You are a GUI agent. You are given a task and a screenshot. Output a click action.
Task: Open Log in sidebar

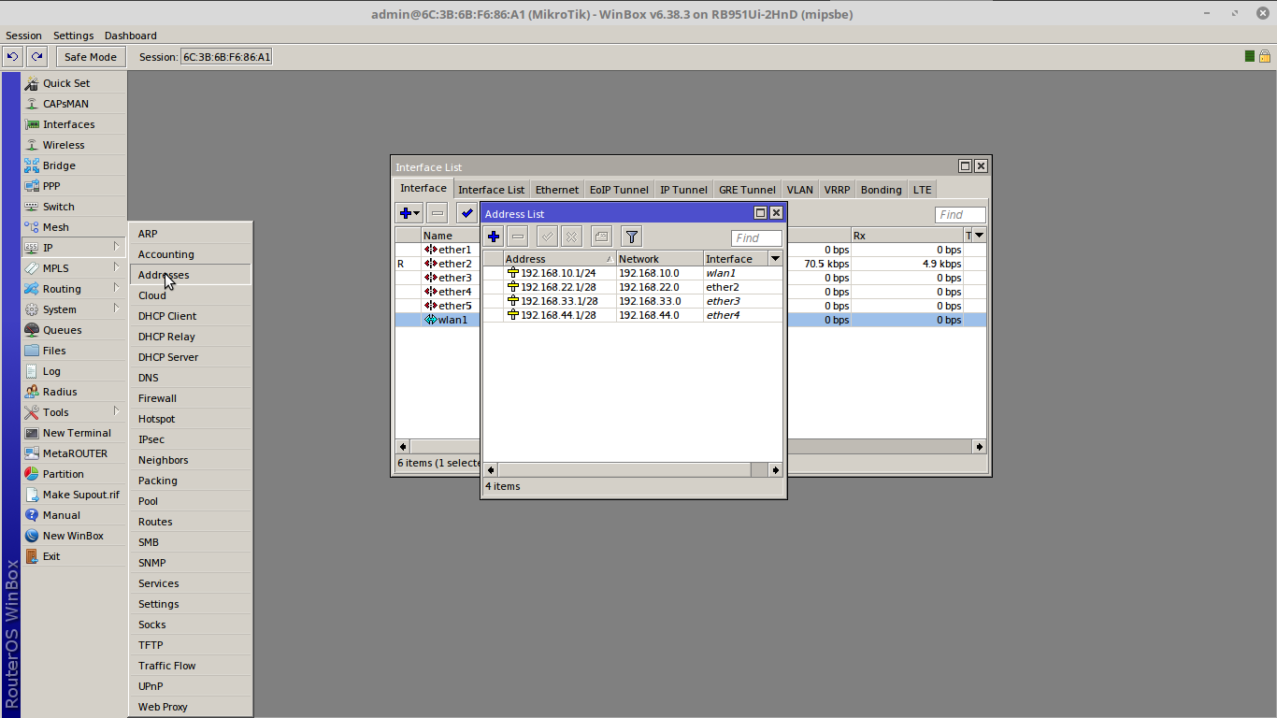[74, 371]
